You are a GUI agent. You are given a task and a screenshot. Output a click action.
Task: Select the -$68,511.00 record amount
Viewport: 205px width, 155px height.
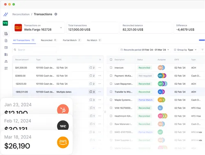(x=22, y=92)
